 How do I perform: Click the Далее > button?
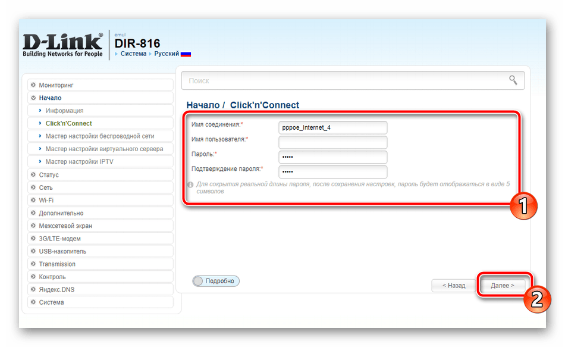point(503,285)
